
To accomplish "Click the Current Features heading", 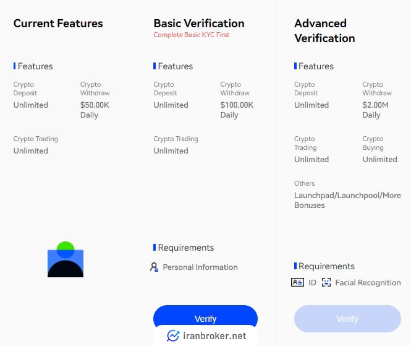I will (x=58, y=24).
